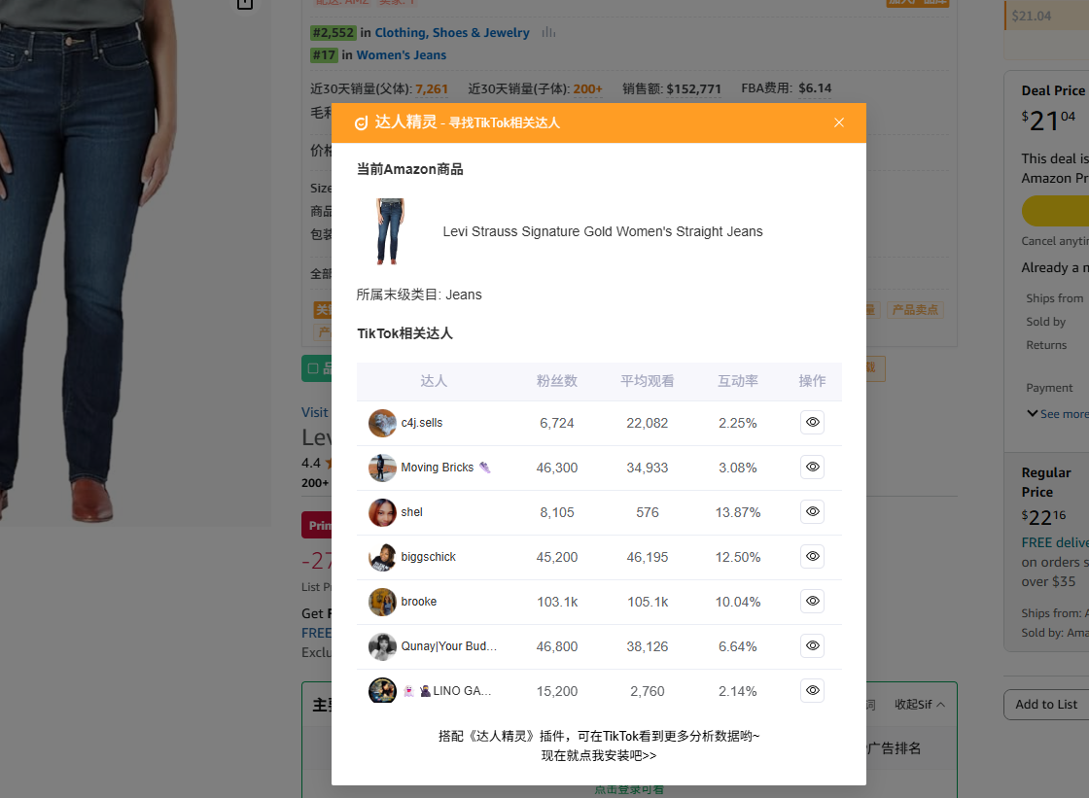View biggschick creator eye icon
The height and width of the screenshot is (798, 1089).
point(812,556)
